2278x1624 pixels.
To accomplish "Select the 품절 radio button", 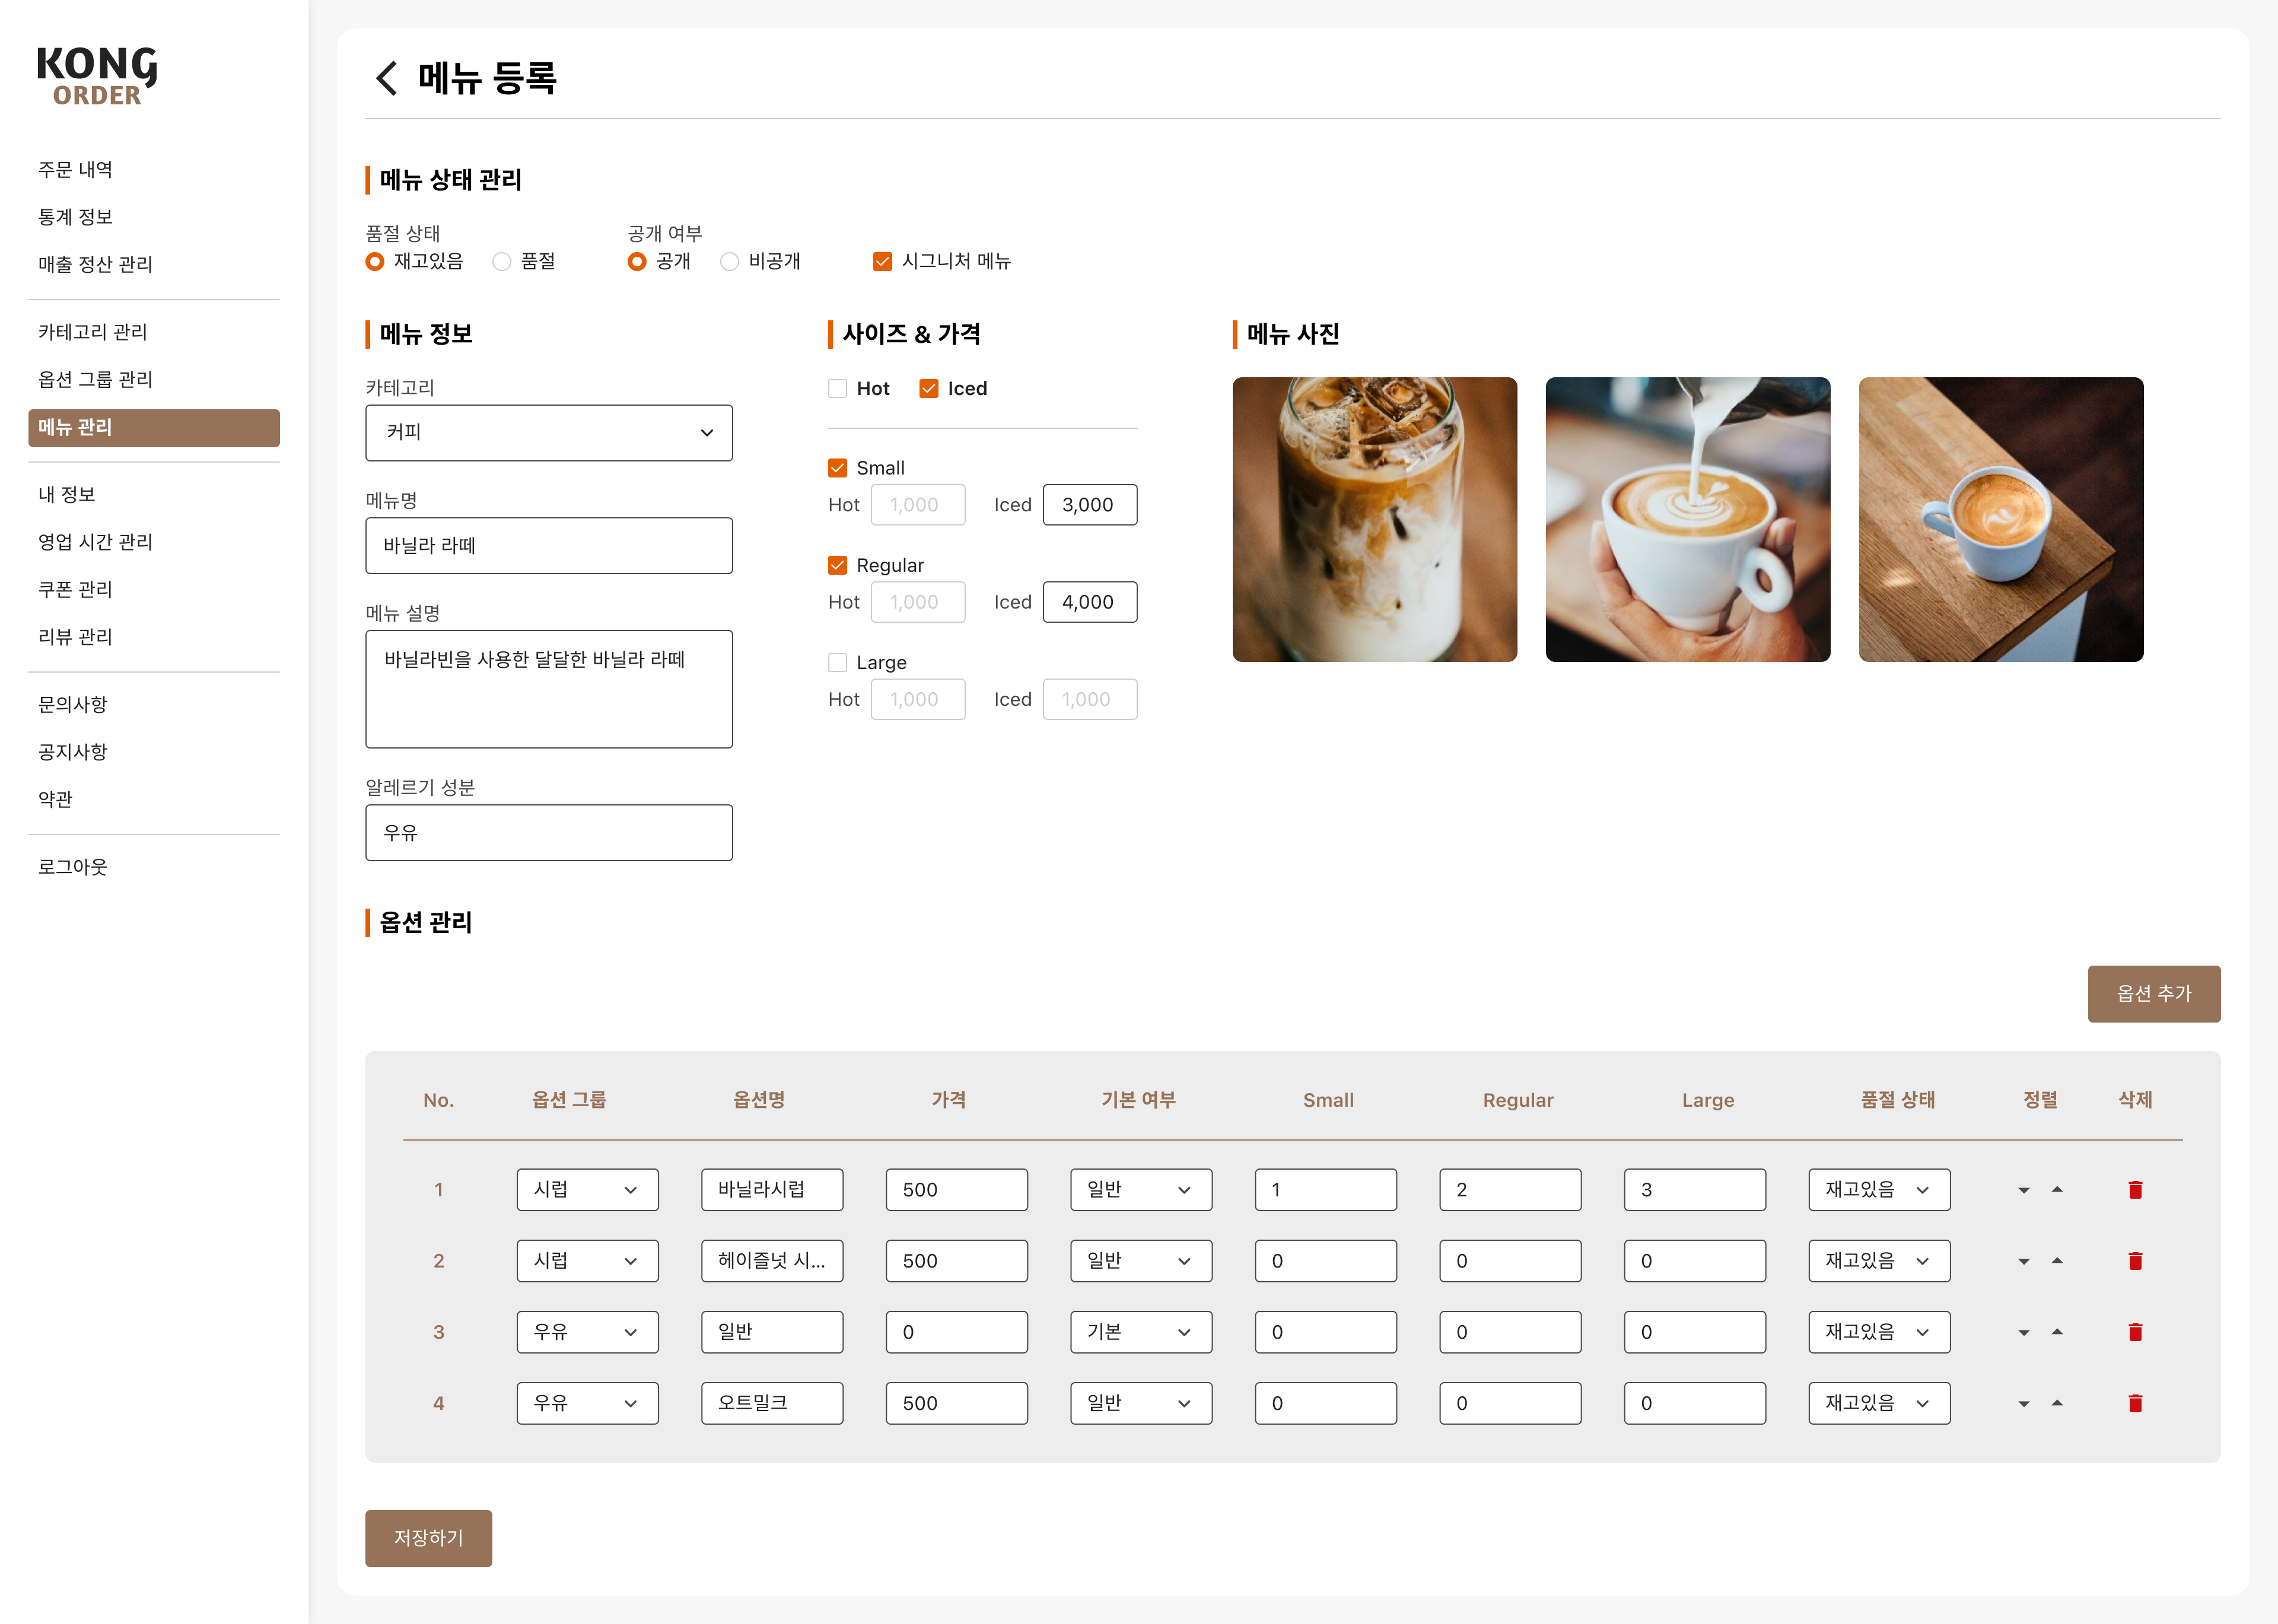I will pyautogui.click(x=502, y=262).
